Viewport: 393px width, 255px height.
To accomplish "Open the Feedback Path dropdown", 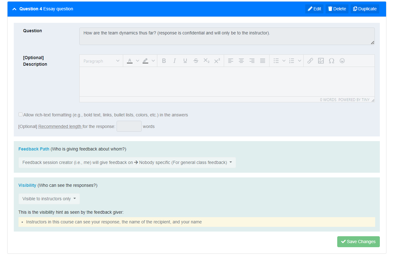I will pos(127,162).
